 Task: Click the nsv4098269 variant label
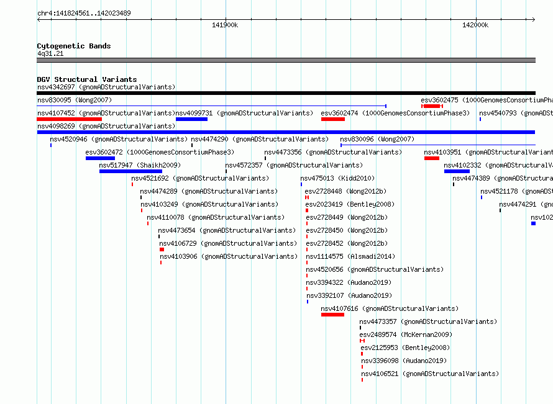pos(106,126)
